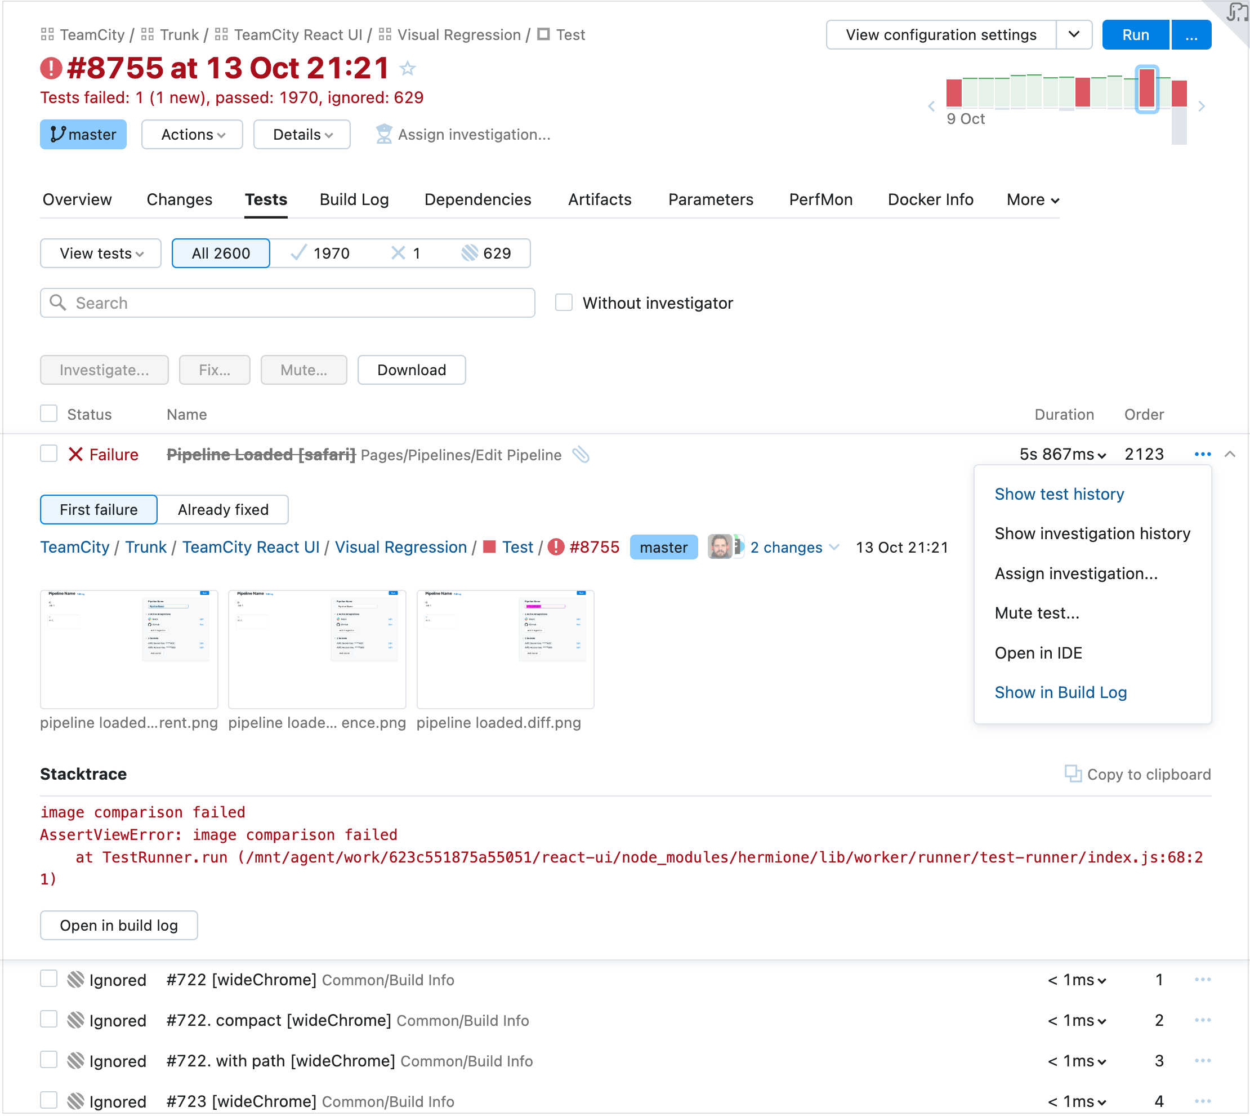Open the ellipsis menu on the #722 wideChrome row
Viewport: 1250px width, 1116px height.
pyautogui.click(x=1202, y=979)
